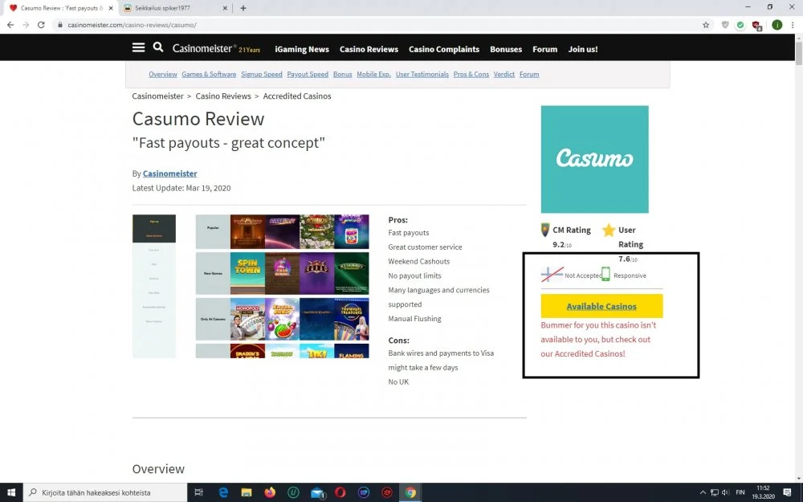This screenshot has height=502, width=803.
Task: Open a new browser tab
Action: pos(243,8)
